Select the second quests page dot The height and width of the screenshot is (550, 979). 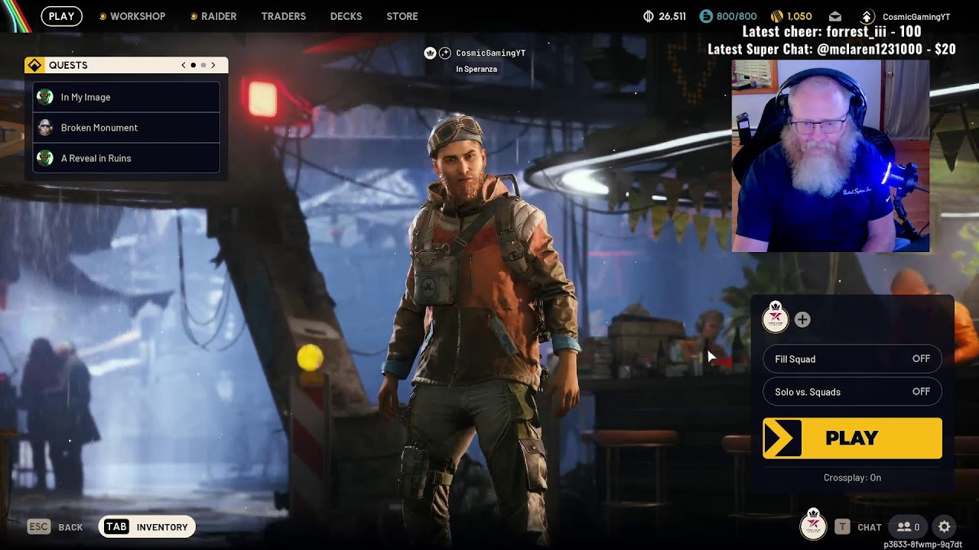[203, 65]
